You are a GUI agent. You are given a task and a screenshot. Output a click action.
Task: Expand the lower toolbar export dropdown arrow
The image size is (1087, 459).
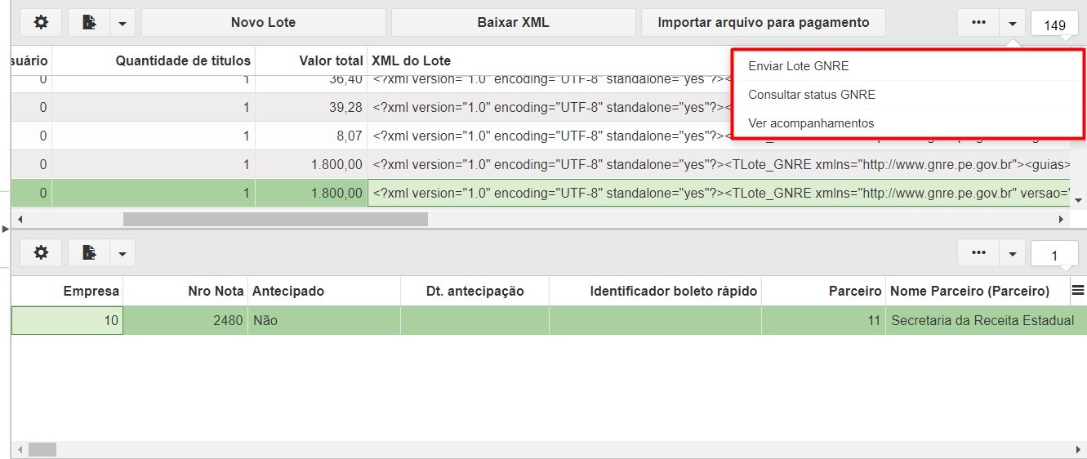122,253
